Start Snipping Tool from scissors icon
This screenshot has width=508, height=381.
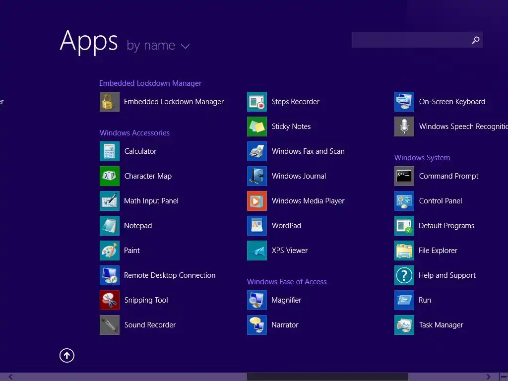coord(110,300)
